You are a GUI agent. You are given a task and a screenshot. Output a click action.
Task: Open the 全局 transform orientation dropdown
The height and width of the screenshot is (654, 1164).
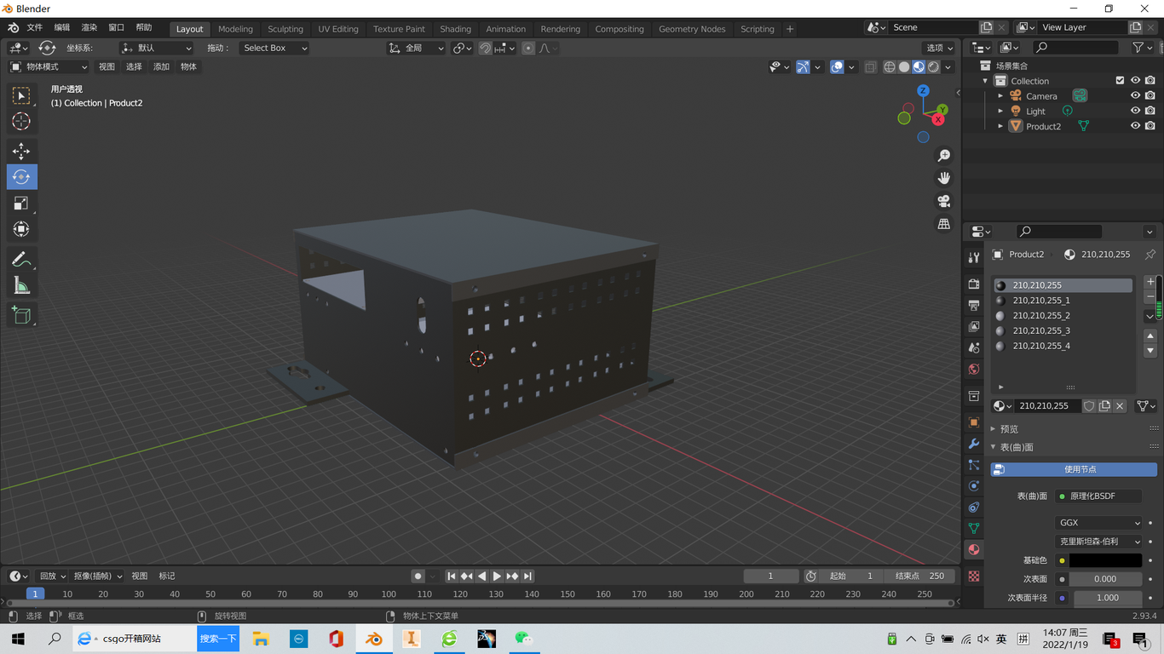(416, 49)
